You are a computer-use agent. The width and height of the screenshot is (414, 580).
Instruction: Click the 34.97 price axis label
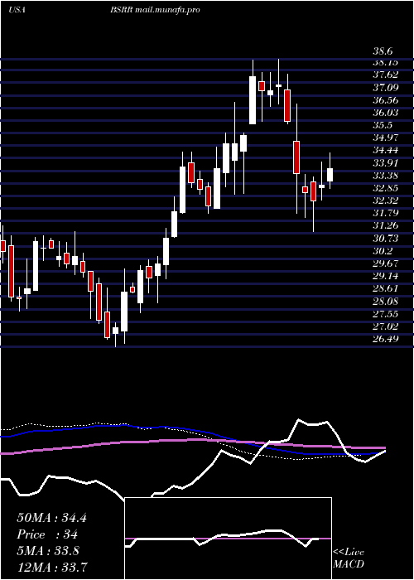click(386, 138)
